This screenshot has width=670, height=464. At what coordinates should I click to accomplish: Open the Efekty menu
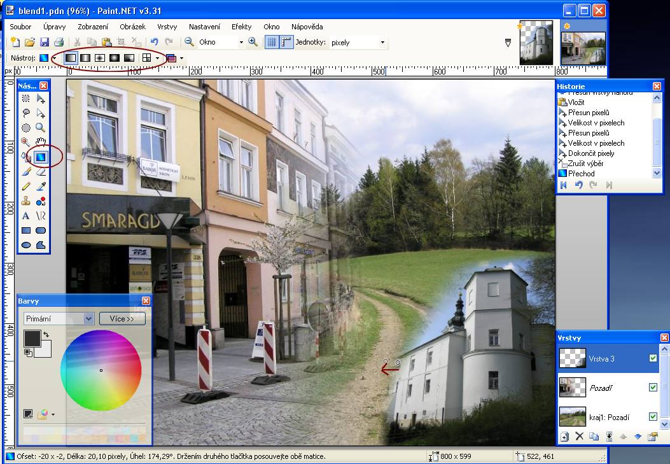tap(241, 27)
